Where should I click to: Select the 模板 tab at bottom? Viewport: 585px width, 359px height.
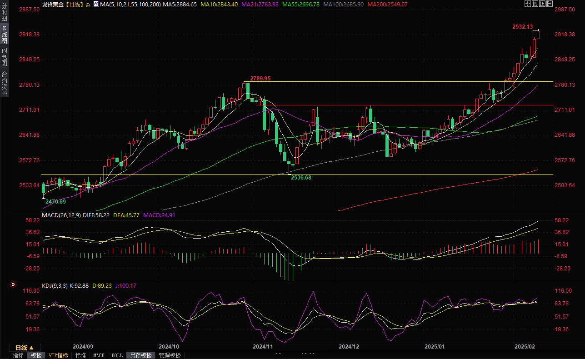click(x=36, y=355)
